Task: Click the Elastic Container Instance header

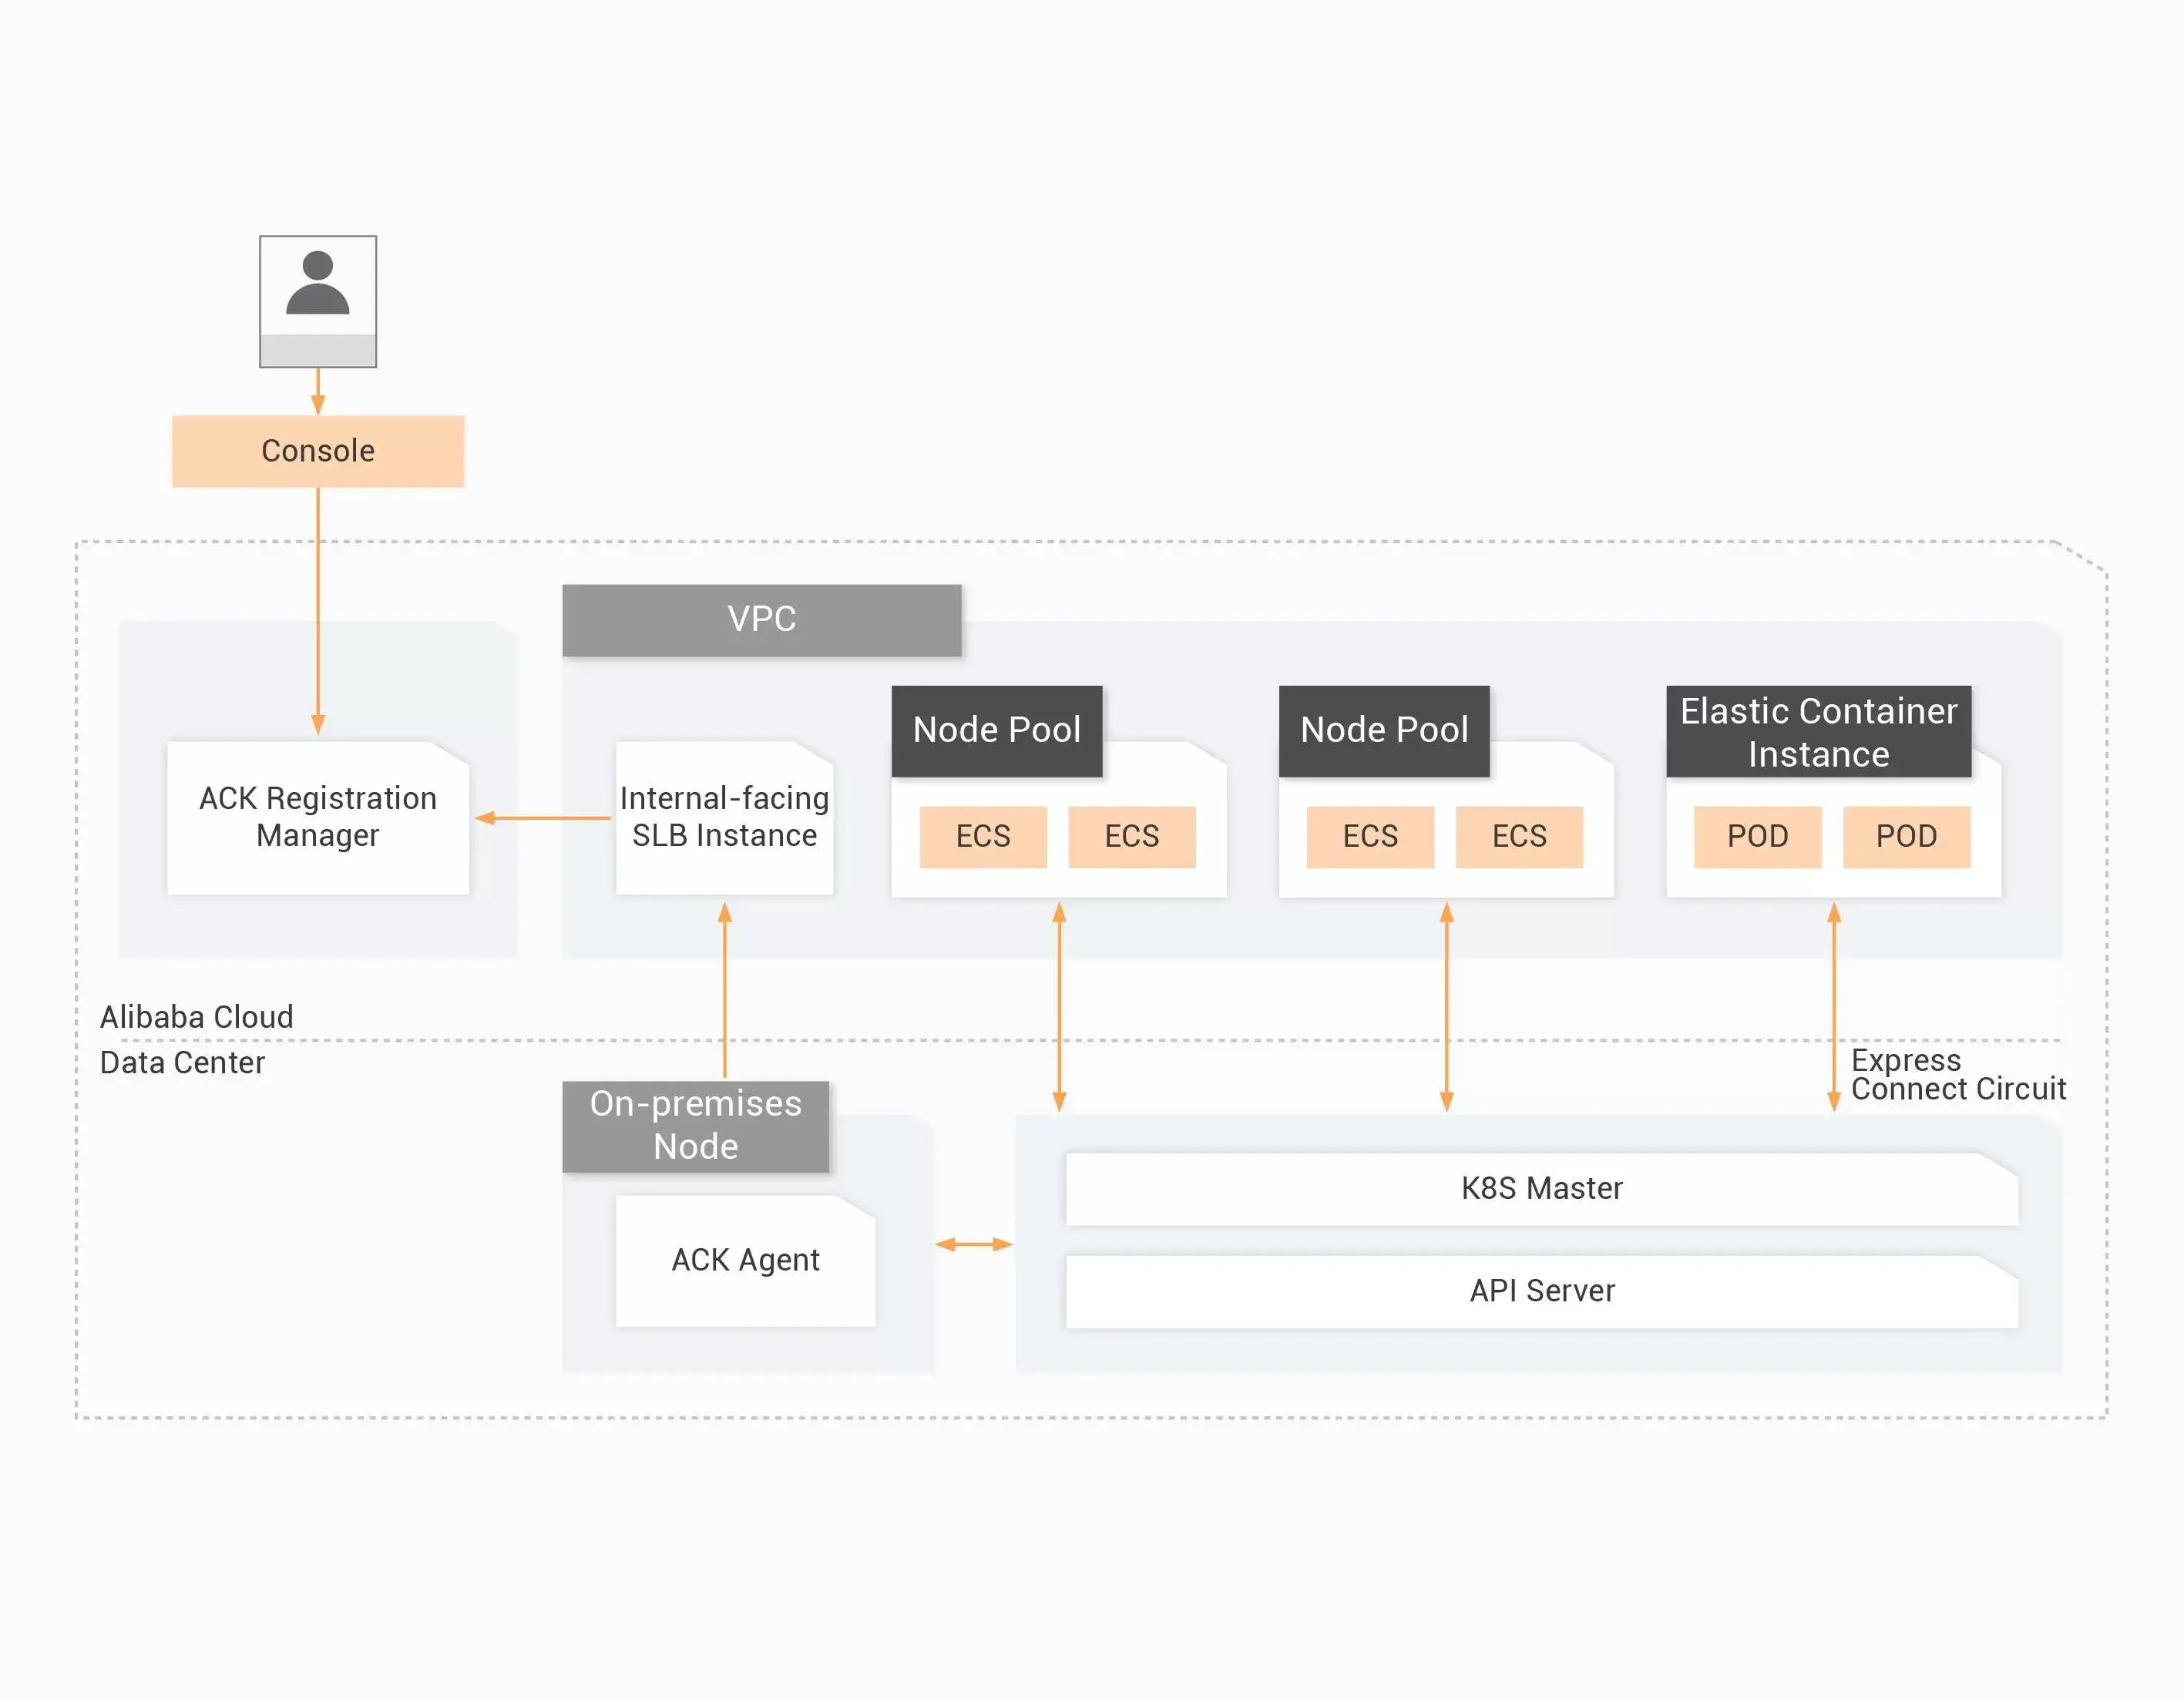Action: tap(1817, 731)
